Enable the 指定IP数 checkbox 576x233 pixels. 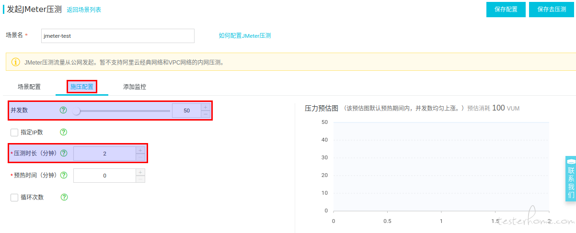point(14,132)
